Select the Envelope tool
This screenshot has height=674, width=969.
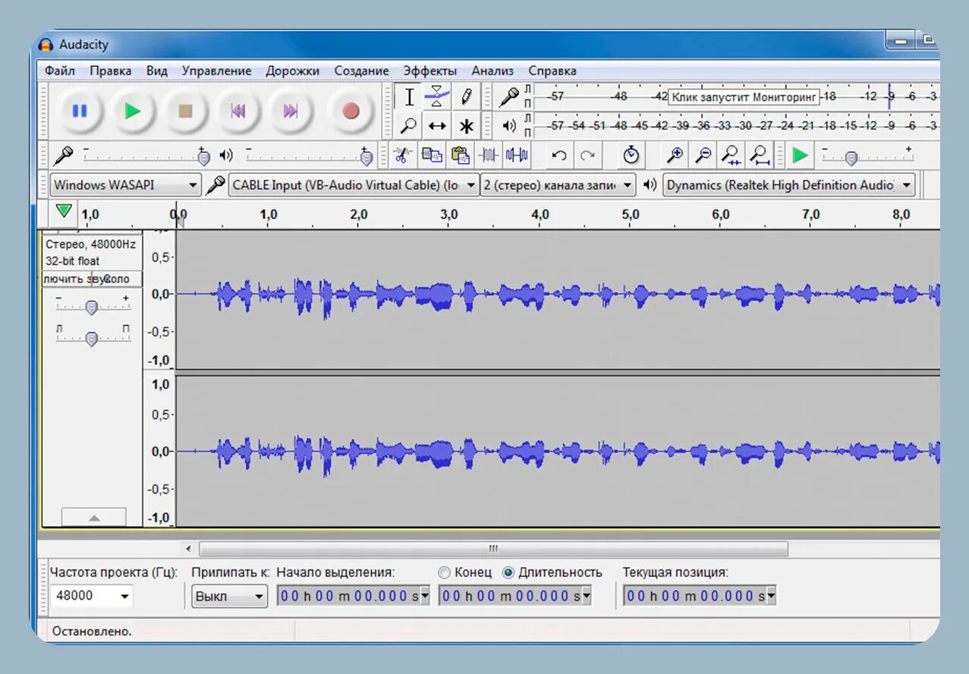437,97
